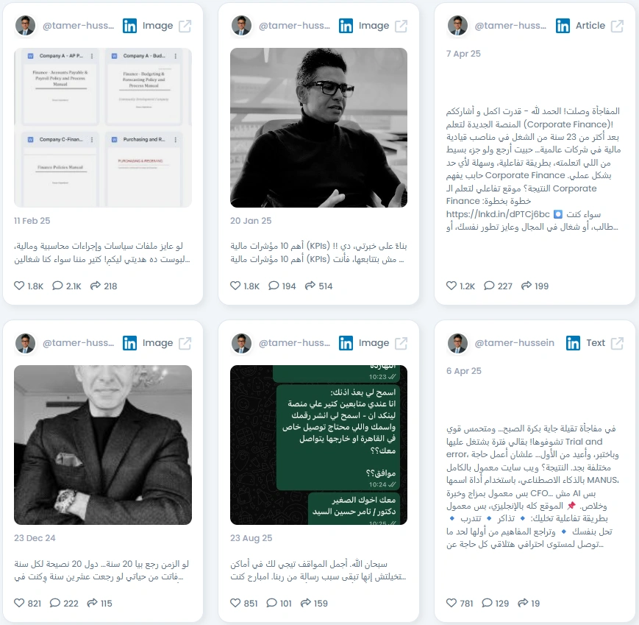Viewport: 639px width, 625px height.
Task: Open external link on 7 Apr 25 article
Action: click(x=617, y=26)
